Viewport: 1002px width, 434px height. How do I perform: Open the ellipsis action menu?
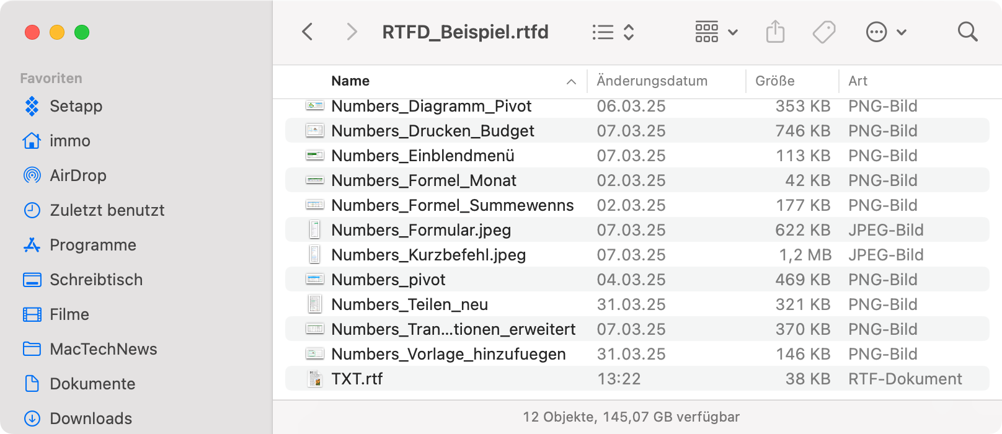tap(885, 32)
